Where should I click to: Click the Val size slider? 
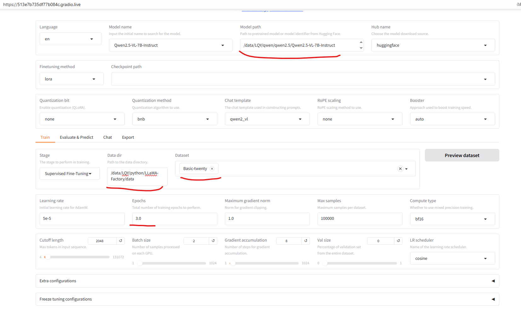click(359, 263)
